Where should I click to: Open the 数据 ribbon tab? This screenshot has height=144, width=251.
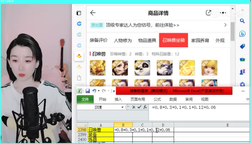tap(173, 99)
